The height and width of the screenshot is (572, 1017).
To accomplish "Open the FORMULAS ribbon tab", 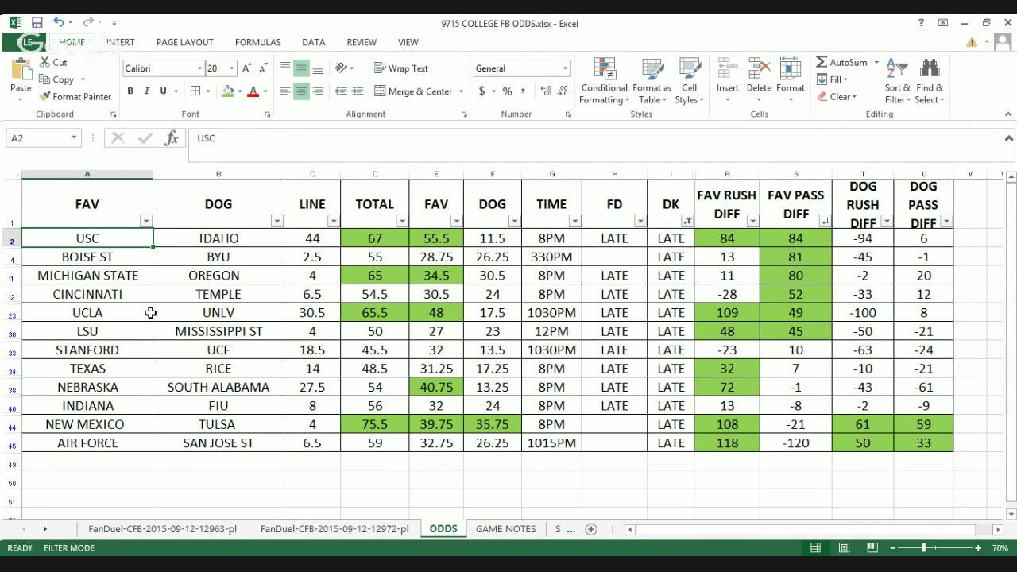I will [257, 42].
